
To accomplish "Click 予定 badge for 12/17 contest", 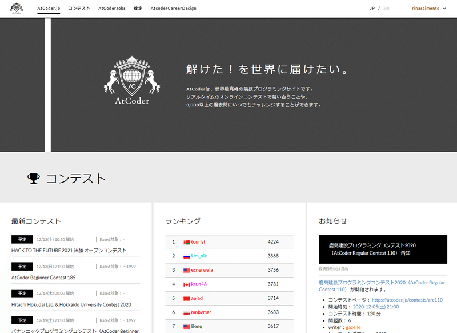I will coord(22,294).
